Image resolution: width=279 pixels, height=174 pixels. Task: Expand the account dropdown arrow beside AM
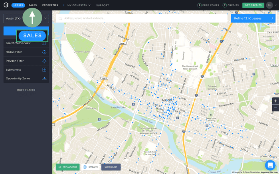coord(276,5)
